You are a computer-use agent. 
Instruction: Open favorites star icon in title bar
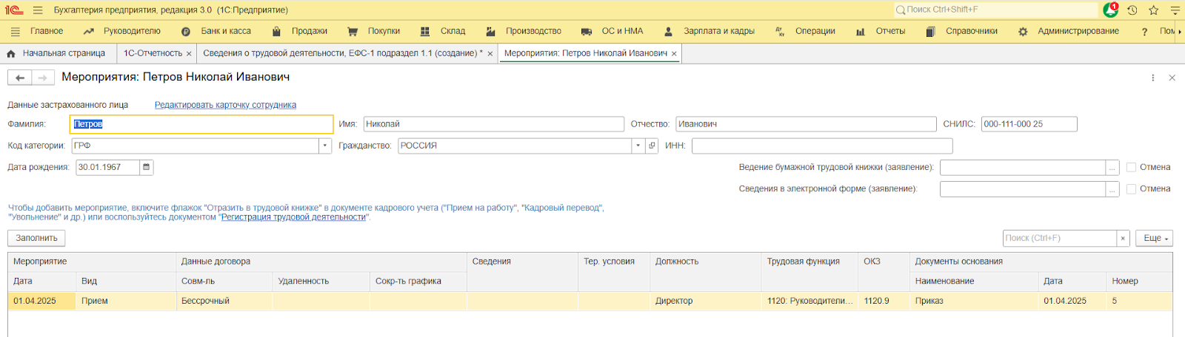point(1153,10)
